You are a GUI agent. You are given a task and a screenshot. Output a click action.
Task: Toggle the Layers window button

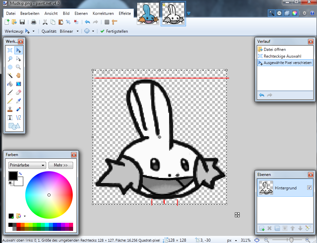click(x=287, y=13)
